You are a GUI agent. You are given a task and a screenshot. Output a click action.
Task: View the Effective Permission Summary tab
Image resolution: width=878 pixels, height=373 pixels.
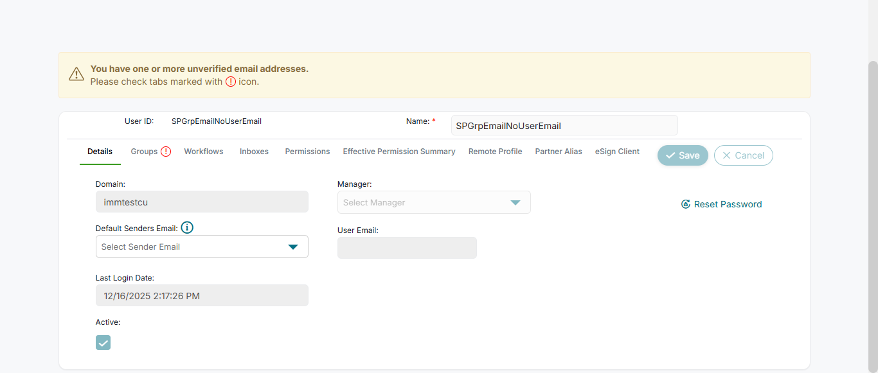point(399,152)
